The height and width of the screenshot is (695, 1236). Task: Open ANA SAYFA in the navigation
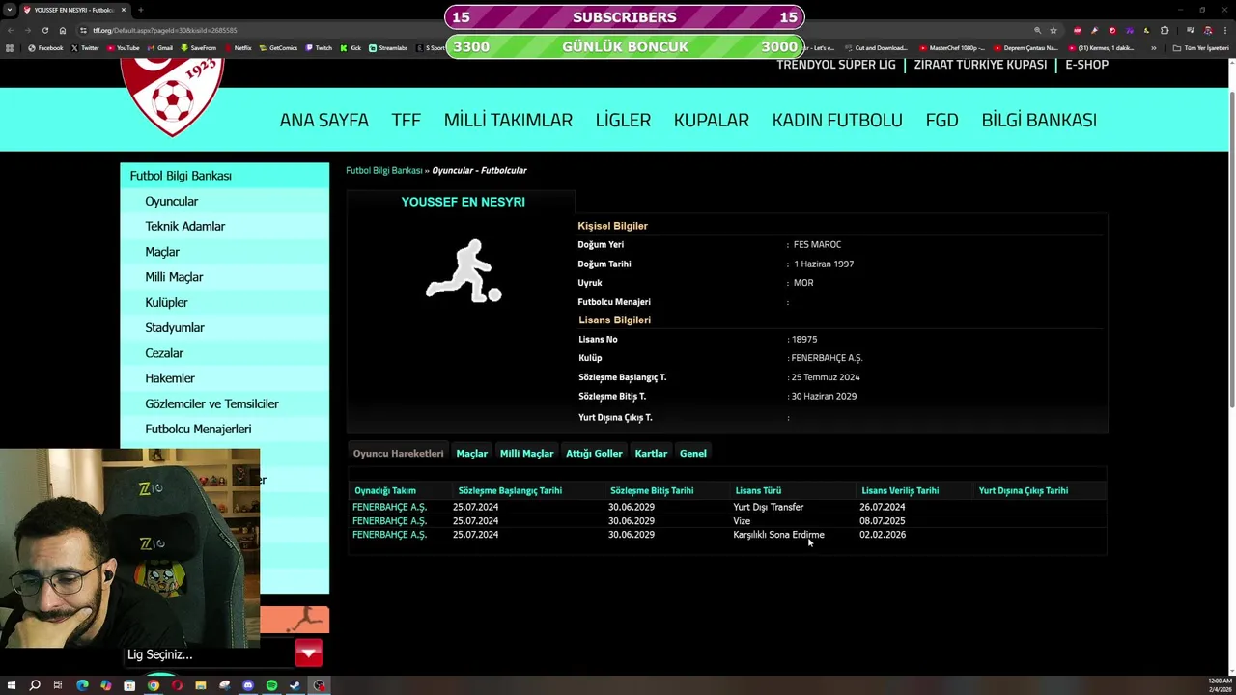point(323,120)
